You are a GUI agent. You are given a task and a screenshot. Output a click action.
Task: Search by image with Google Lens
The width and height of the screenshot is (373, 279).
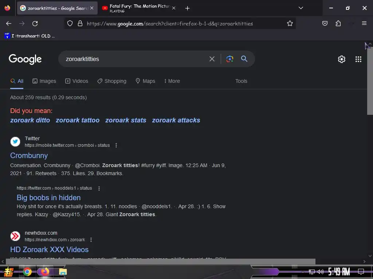click(x=229, y=59)
